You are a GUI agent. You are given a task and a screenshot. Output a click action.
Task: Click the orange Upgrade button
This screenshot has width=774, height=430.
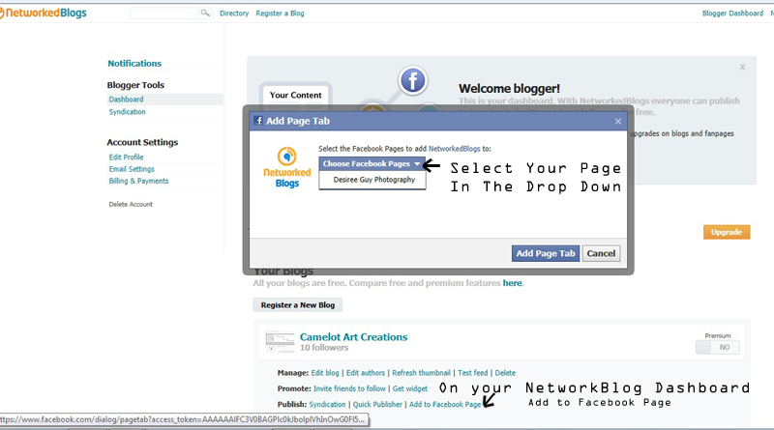727,232
